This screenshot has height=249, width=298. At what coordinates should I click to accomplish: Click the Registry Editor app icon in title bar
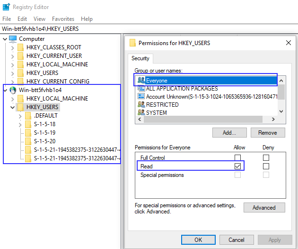(x=6, y=7)
